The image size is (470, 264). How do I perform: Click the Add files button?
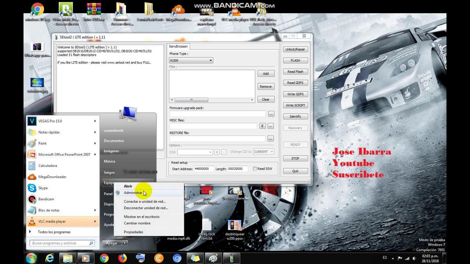pos(265,74)
